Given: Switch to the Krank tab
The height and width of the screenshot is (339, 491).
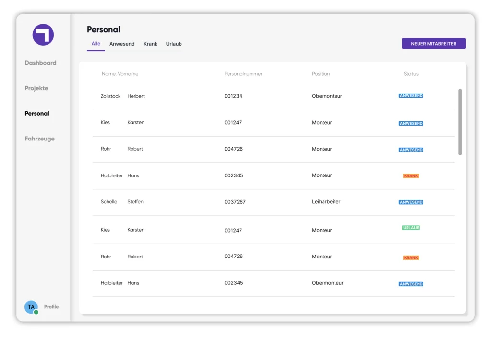Looking at the screenshot, I should [150, 44].
